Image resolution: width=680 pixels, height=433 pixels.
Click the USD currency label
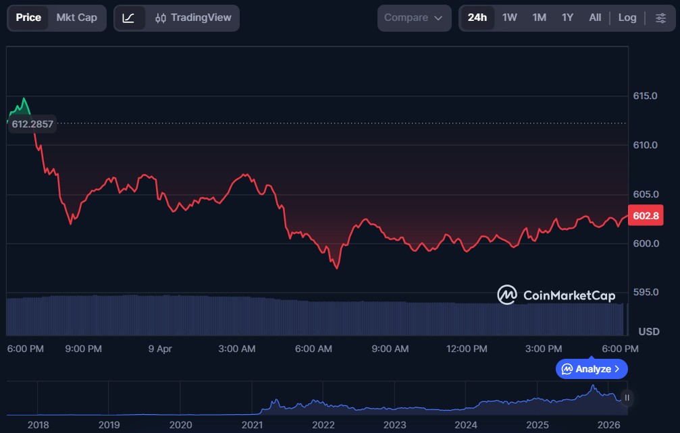tap(648, 332)
